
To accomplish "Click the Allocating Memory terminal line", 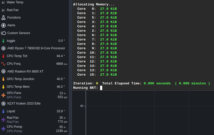I will 94,4.
